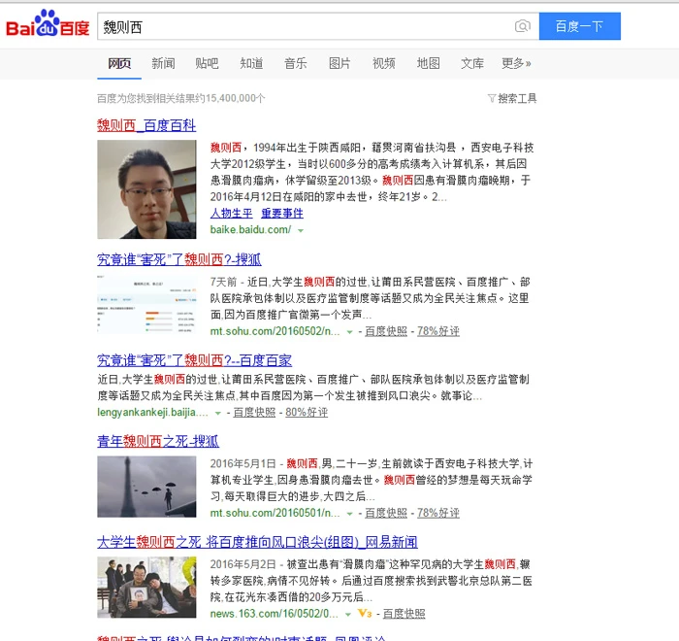Expand dropdown arrow beside mt.sohu.com/20160501
The image size is (679, 641).
click(x=349, y=514)
